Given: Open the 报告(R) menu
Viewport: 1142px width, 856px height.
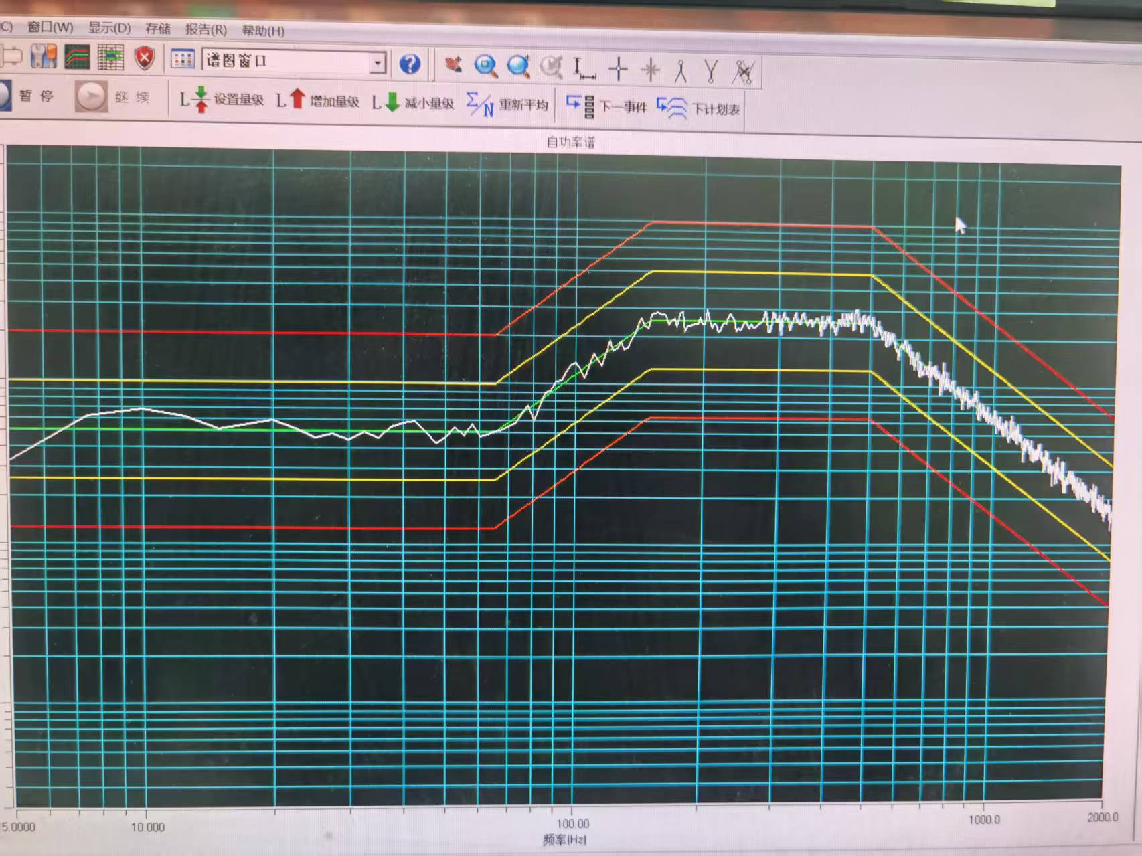Looking at the screenshot, I should [x=206, y=29].
